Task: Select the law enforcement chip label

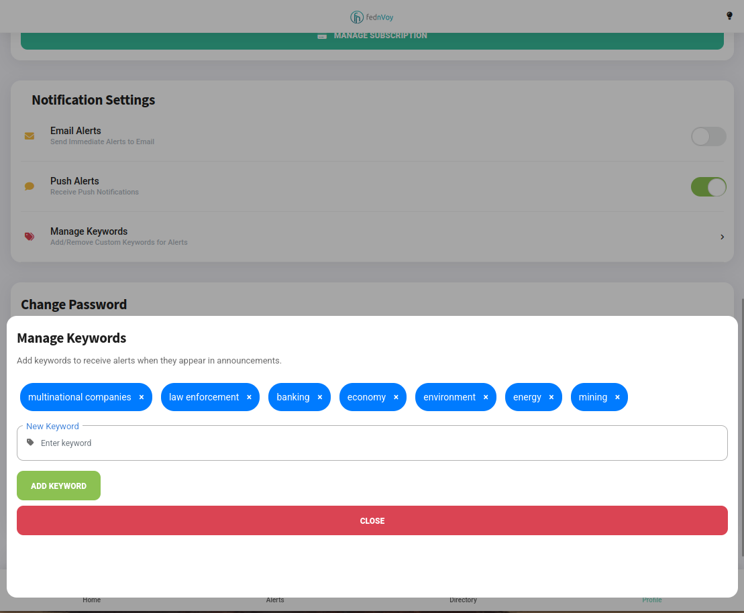Action: (x=204, y=397)
